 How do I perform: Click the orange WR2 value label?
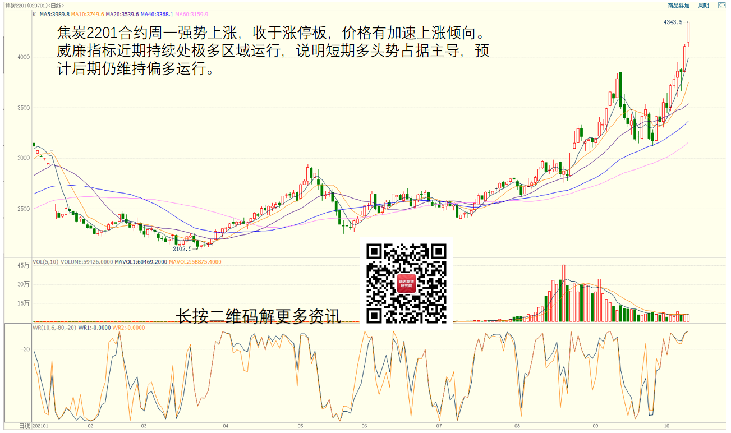128,328
